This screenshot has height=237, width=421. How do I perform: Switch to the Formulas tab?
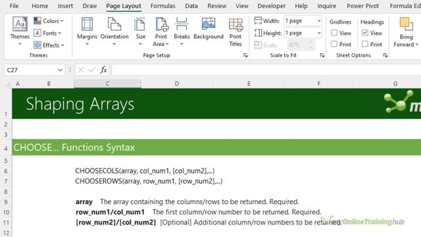(162, 6)
